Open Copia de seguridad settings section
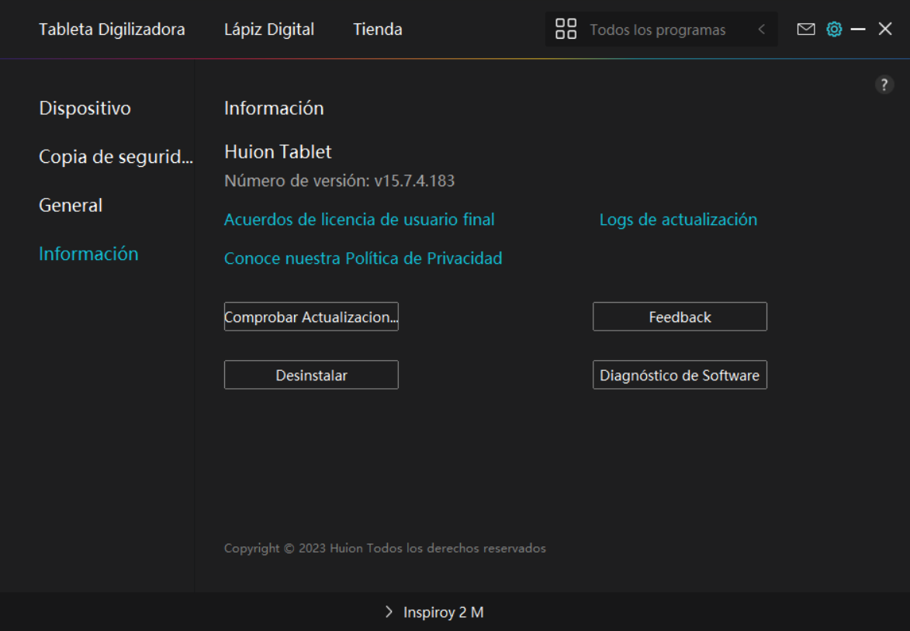 point(116,157)
